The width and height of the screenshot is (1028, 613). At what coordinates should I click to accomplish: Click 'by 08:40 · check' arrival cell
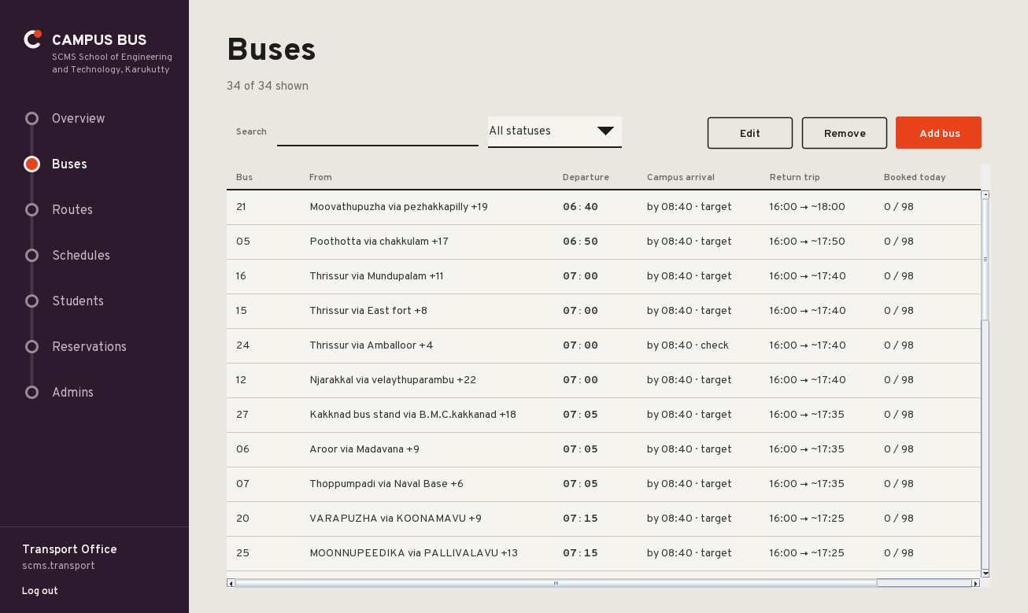coord(688,345)
